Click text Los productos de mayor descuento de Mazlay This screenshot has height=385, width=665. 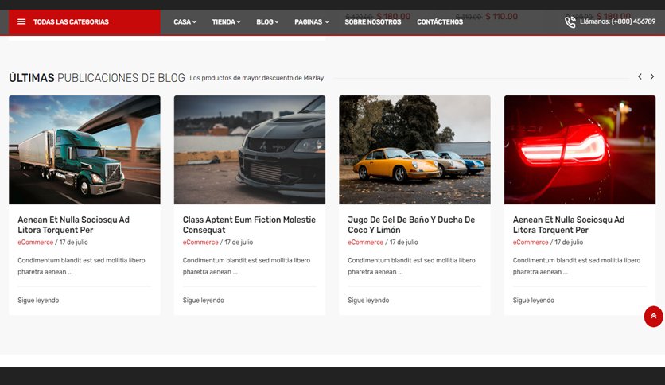point(257,78)
